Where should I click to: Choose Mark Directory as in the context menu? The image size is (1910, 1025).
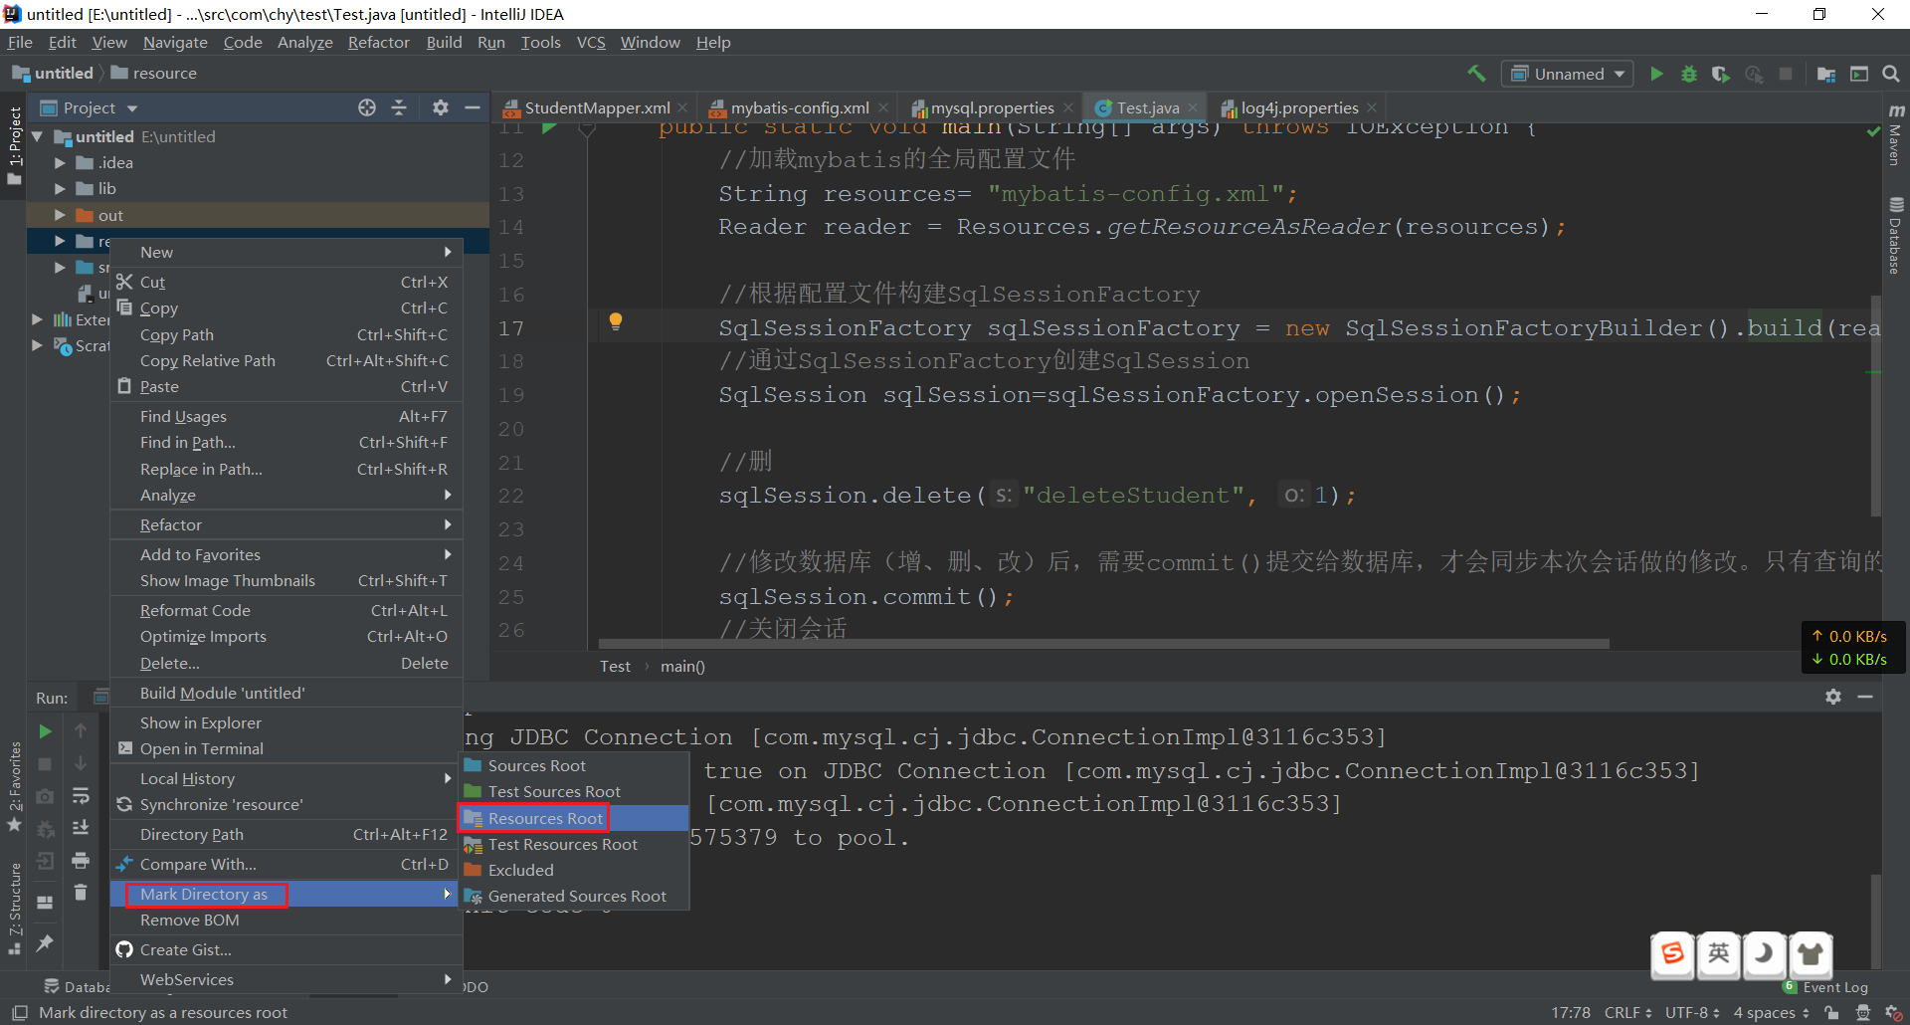pyautogui.click(x=286, y=894)
